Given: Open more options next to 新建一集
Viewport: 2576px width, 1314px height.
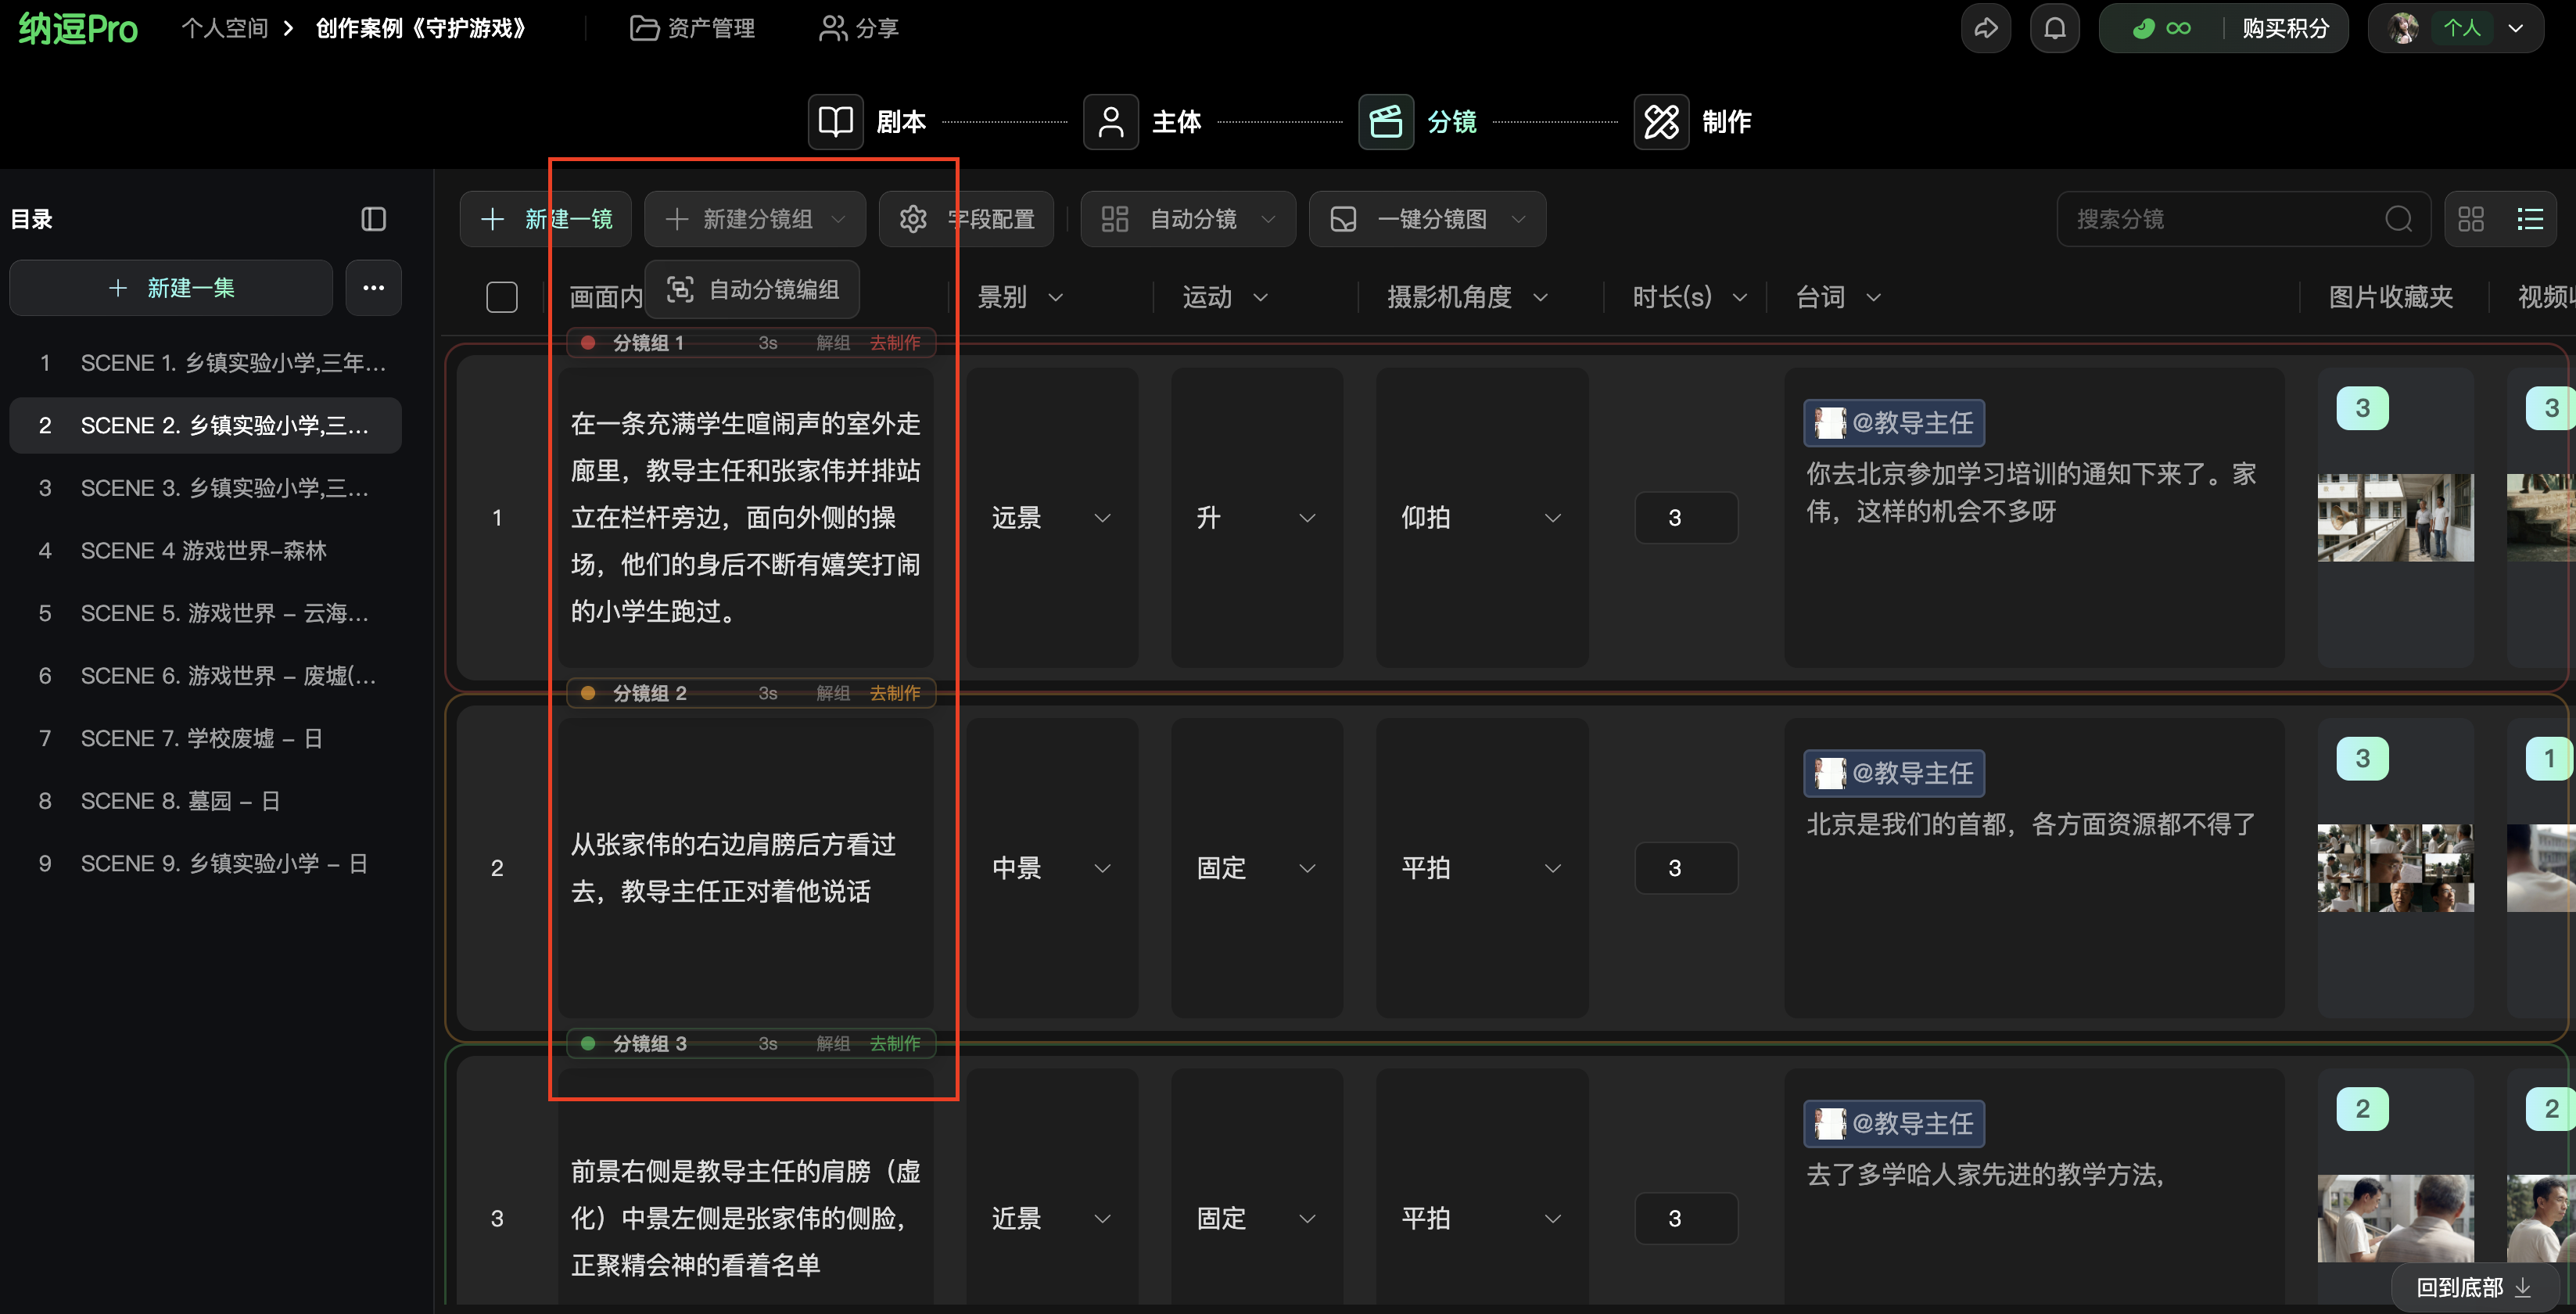Looking at the screenshot, I should point(373,288).
